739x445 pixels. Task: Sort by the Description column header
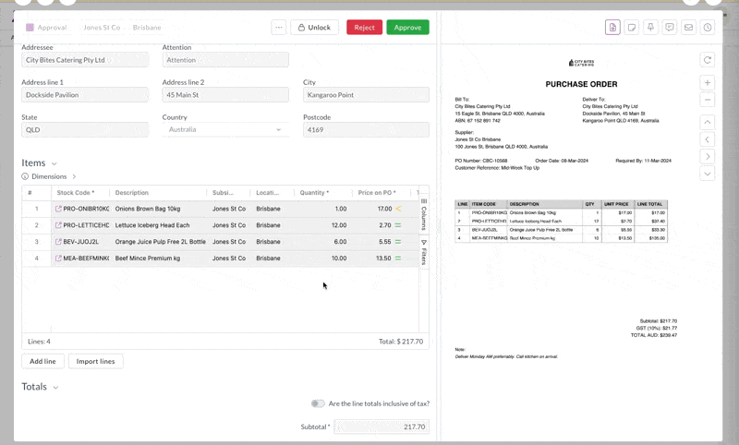point(131,193)
